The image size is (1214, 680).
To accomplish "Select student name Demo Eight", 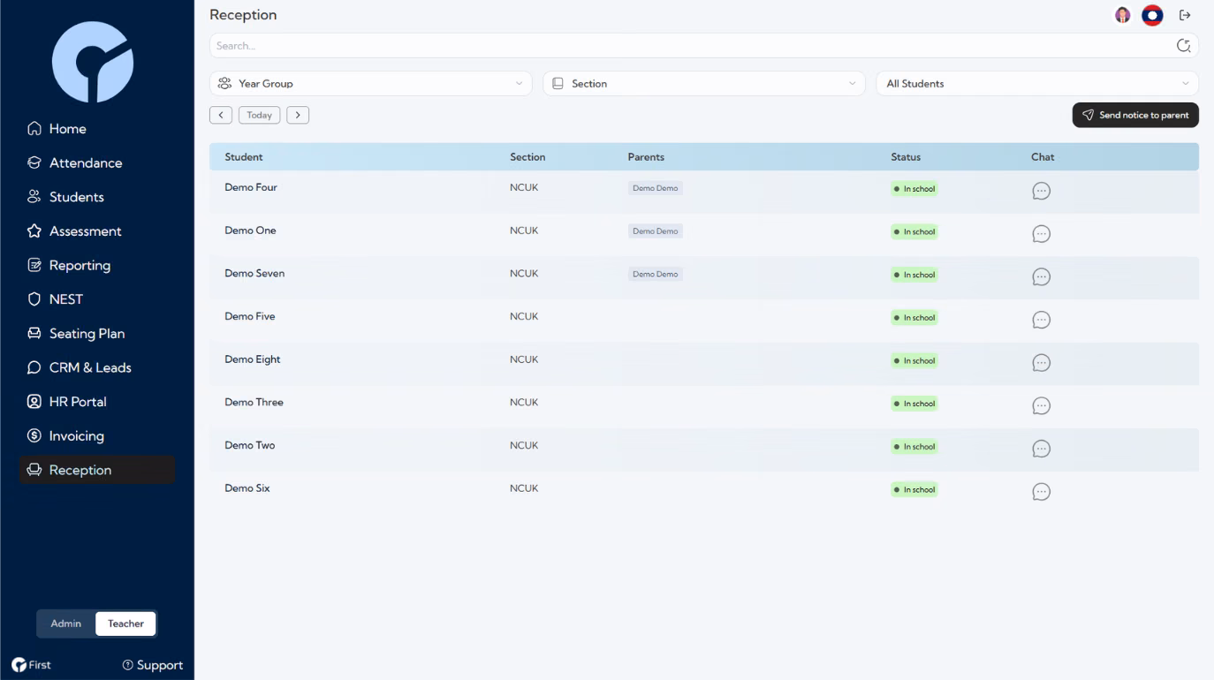I will 253,359.
